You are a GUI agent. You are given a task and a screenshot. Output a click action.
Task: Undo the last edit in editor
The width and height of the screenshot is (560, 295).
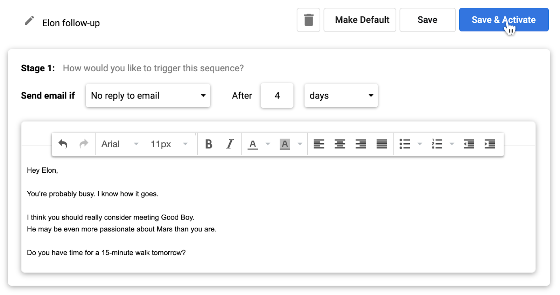(x=63, y=144)
